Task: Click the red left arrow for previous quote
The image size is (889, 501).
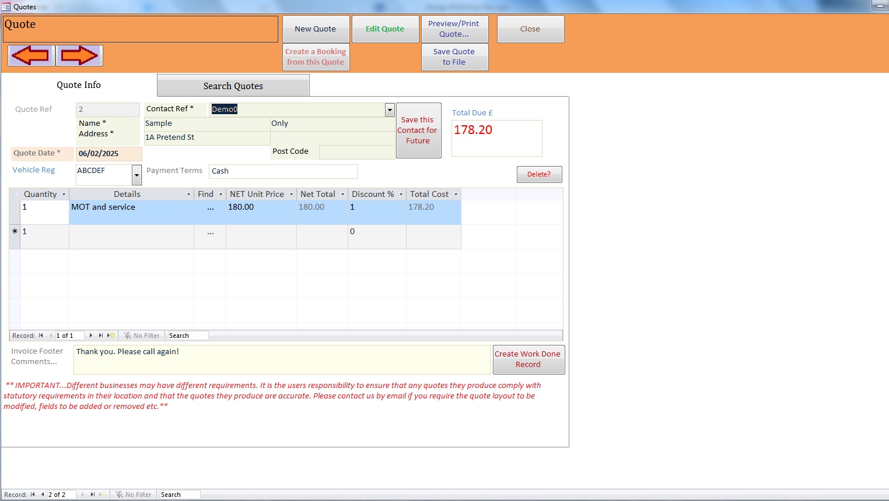Action: pos(31,56)
